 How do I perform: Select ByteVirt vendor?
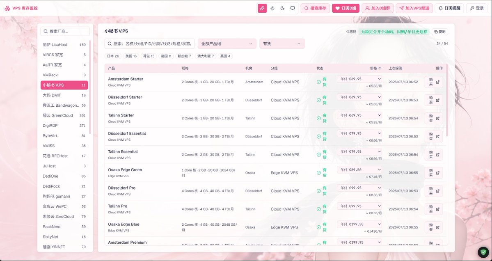64,135
